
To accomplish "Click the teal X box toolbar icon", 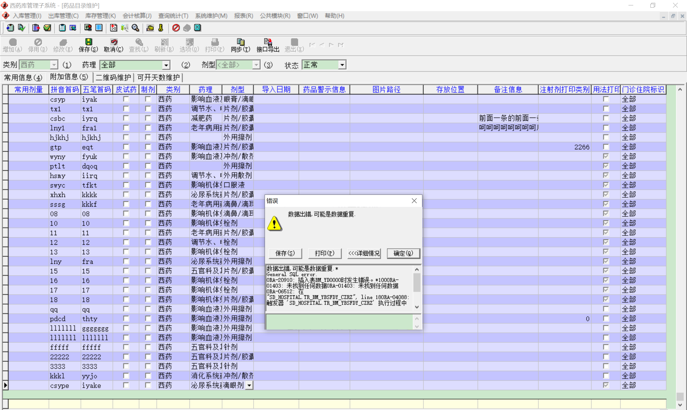I will click(x=198, y=28).
